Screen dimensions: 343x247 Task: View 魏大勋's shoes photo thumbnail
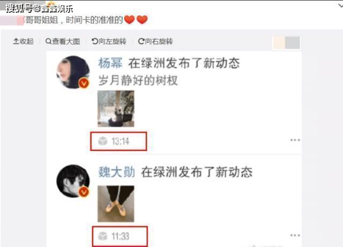pos(116,204)
